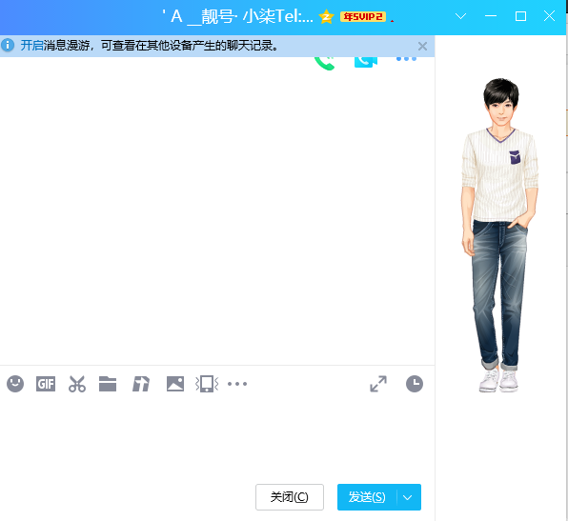568x521 pixels.
Task: Expand the message input area
Action: point(378,384)
